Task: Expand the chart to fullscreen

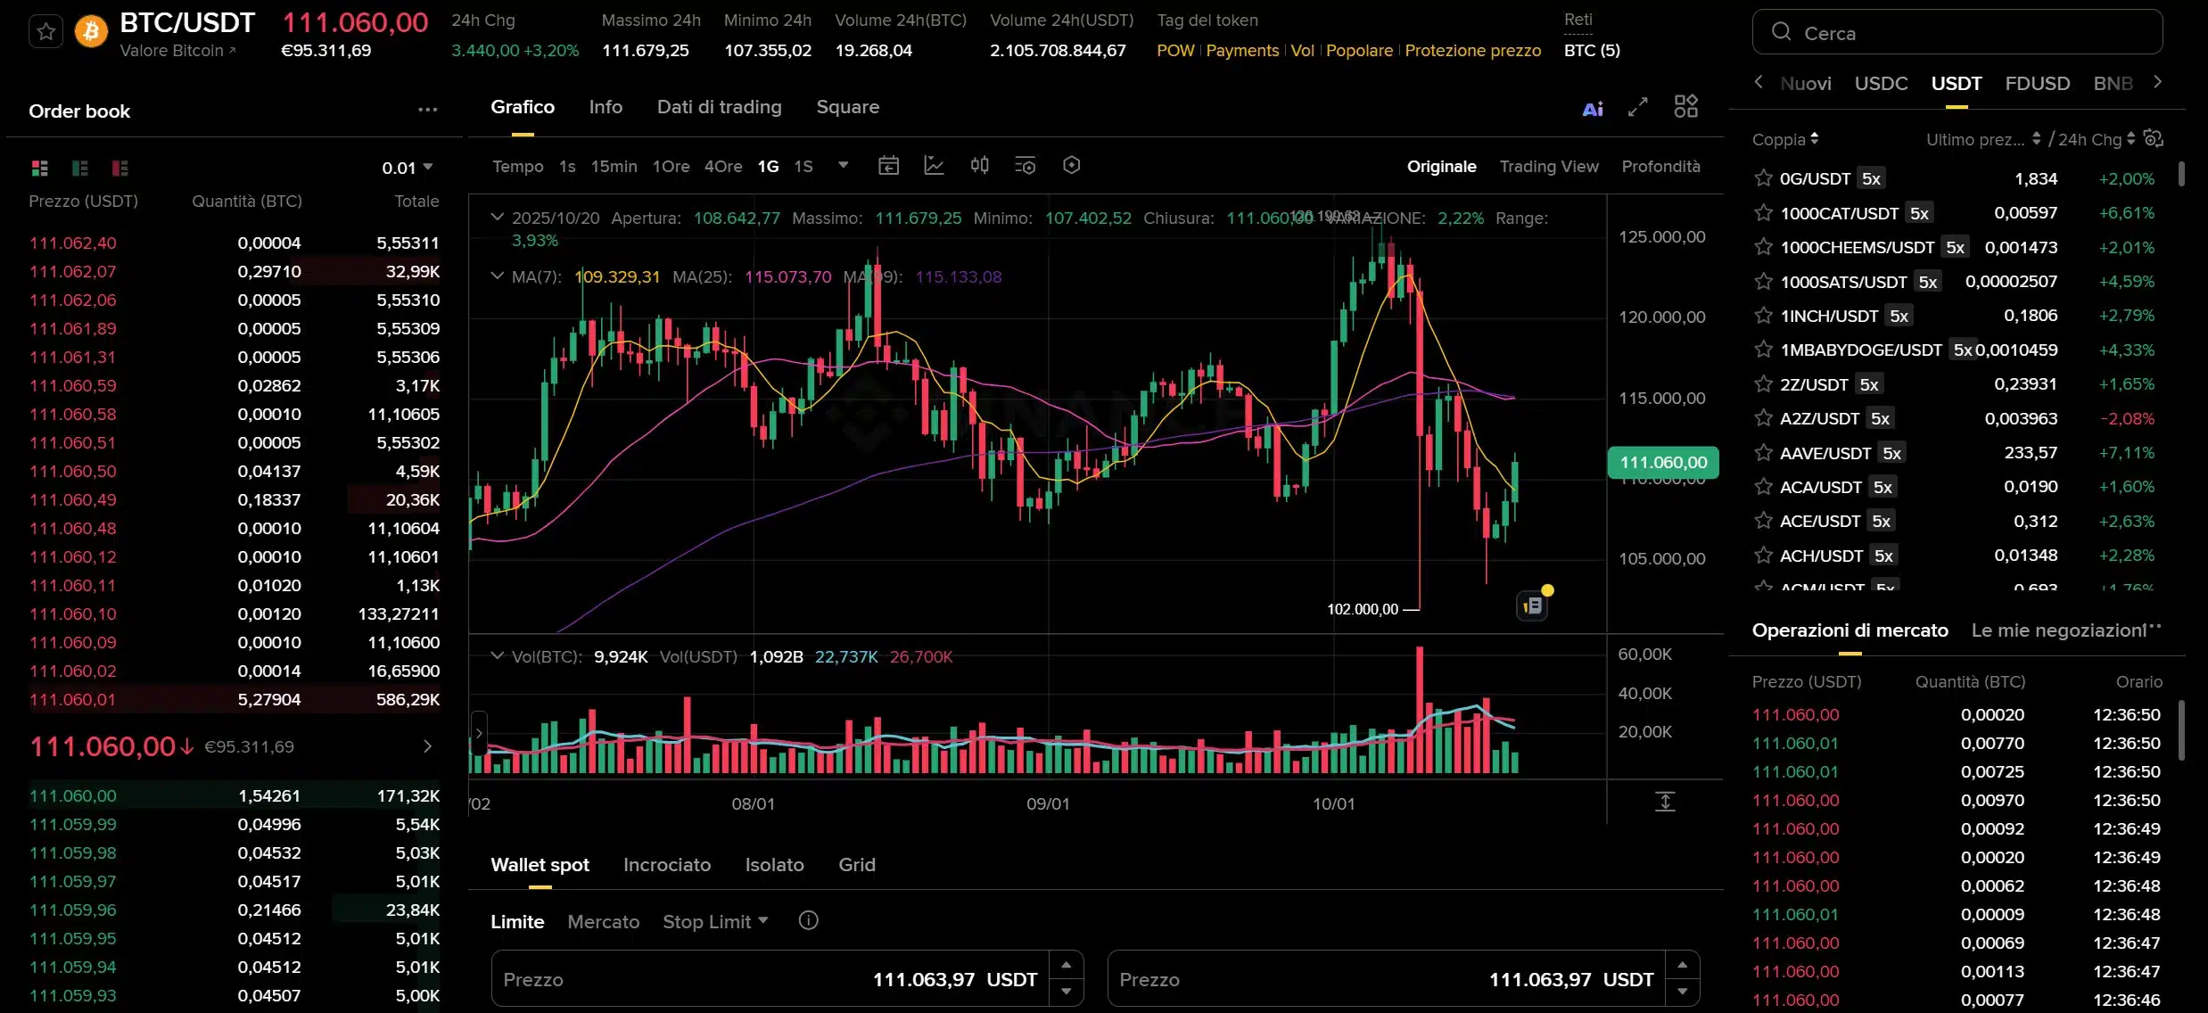Action: [1638, 107]
